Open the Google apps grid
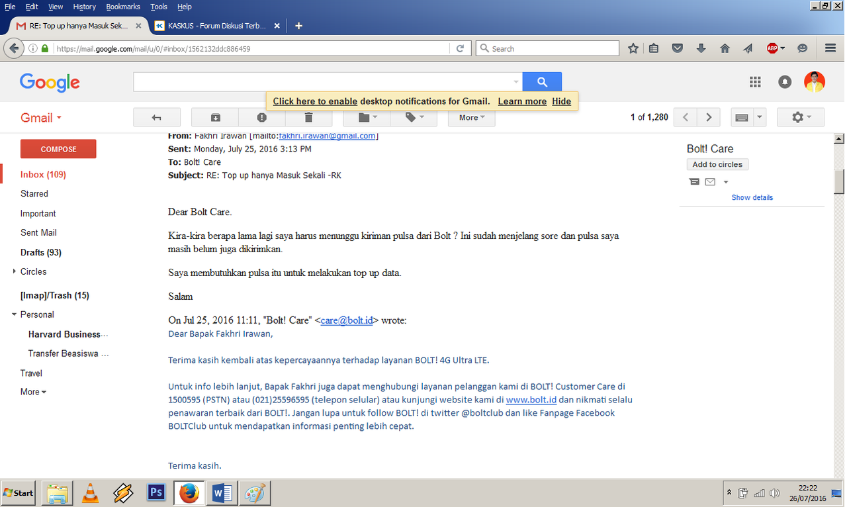This screenshot has width=847, height=511. [x=755, y=82]
